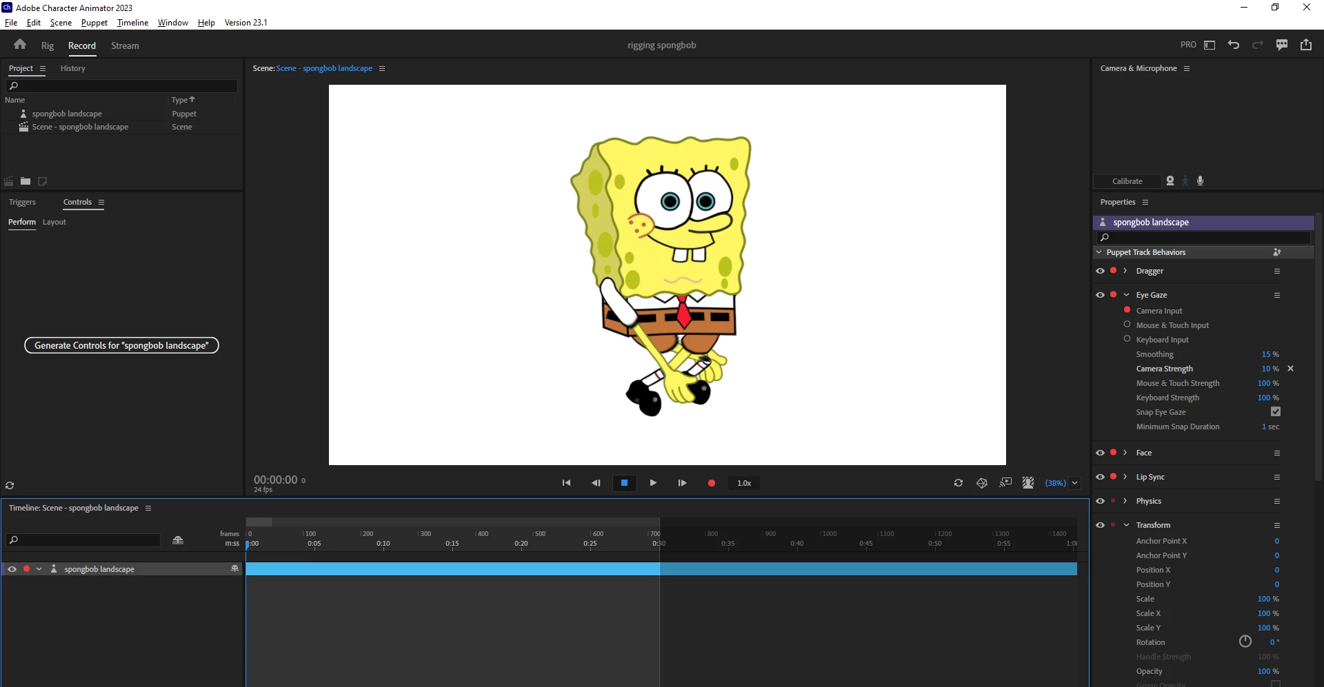Step forward one frame
Viewport: 1324px width, 687px height.
(x=682, y=483)
